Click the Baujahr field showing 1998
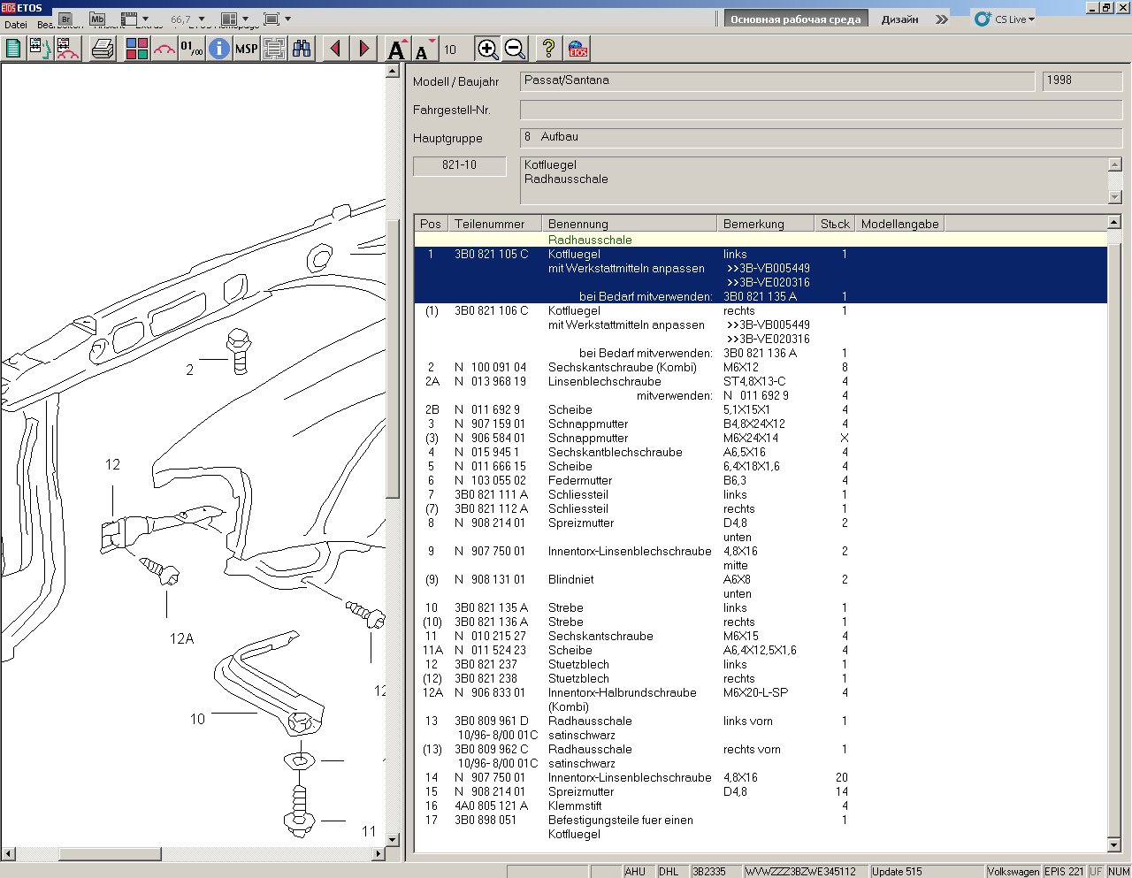Screen dimensions: 1132x878 tap(1082, 81)
